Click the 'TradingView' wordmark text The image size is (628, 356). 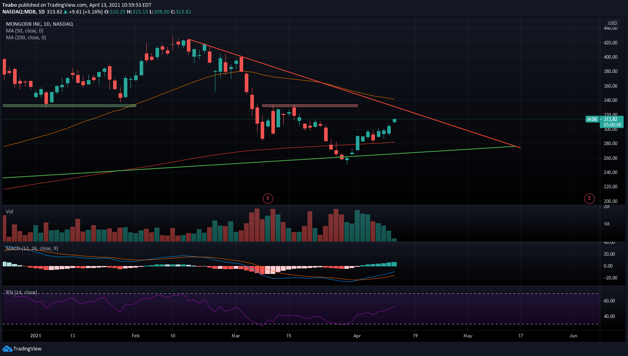(27, 349)
